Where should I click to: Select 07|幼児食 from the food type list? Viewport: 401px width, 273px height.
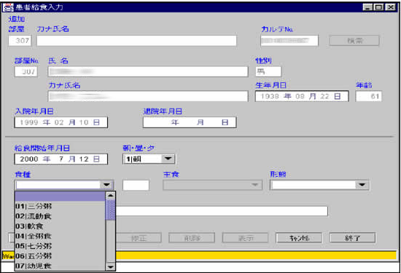(x=60, y=266)
